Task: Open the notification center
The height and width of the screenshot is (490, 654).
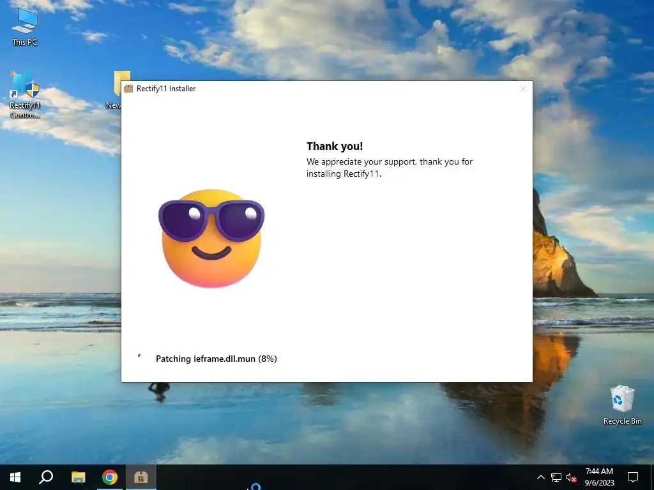Action: click(x=633, y=477)
